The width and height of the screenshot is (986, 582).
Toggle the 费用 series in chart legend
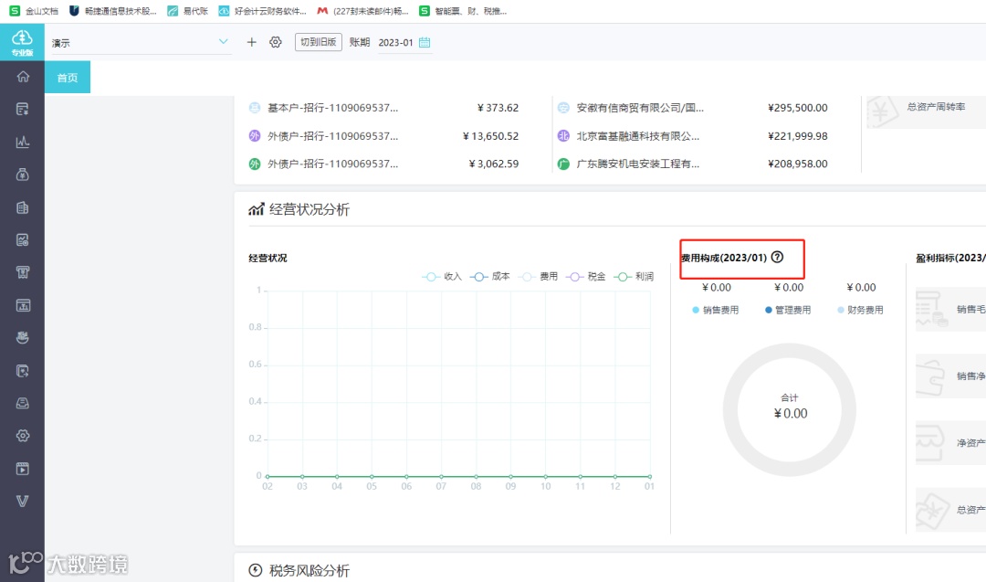(538, 277)
